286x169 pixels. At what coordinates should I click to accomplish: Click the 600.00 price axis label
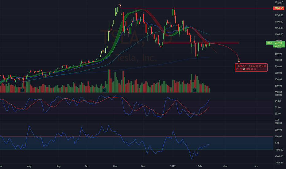[x=279, y=86]
